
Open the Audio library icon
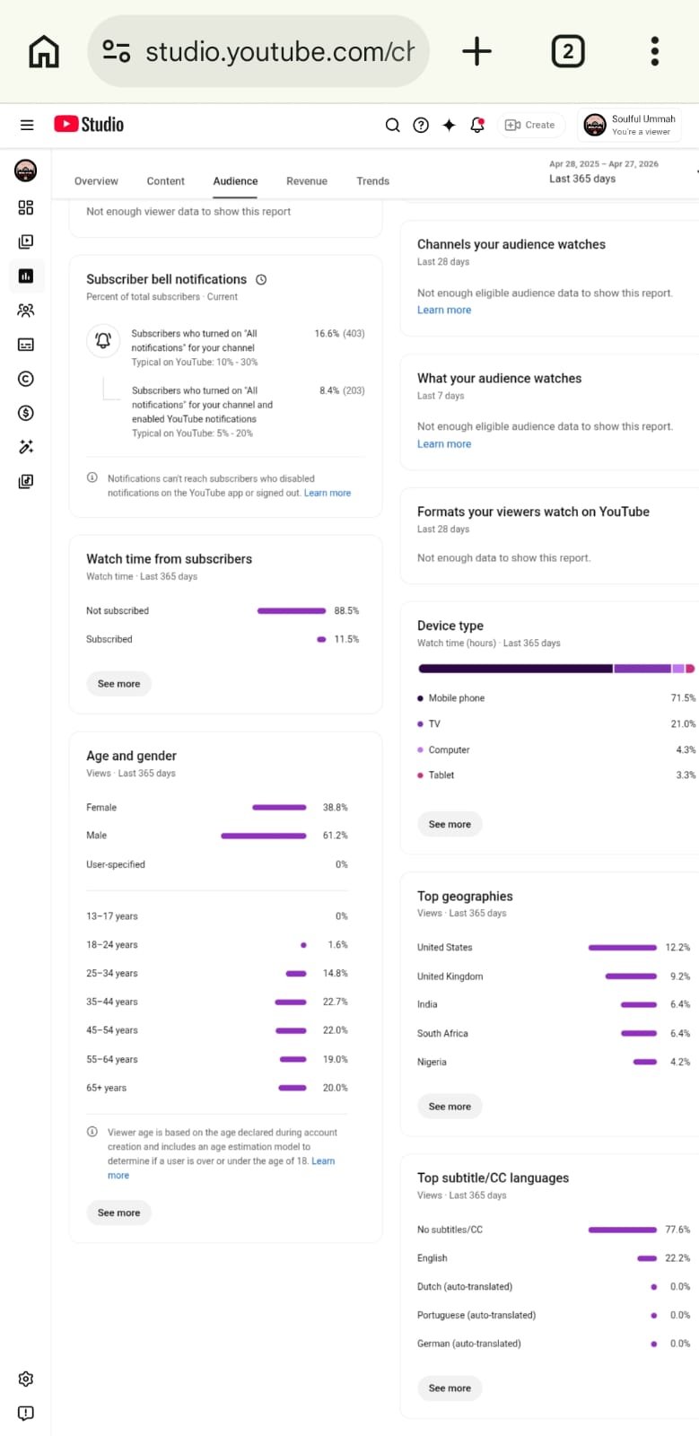pyautogui.click(x=26, y=481)
